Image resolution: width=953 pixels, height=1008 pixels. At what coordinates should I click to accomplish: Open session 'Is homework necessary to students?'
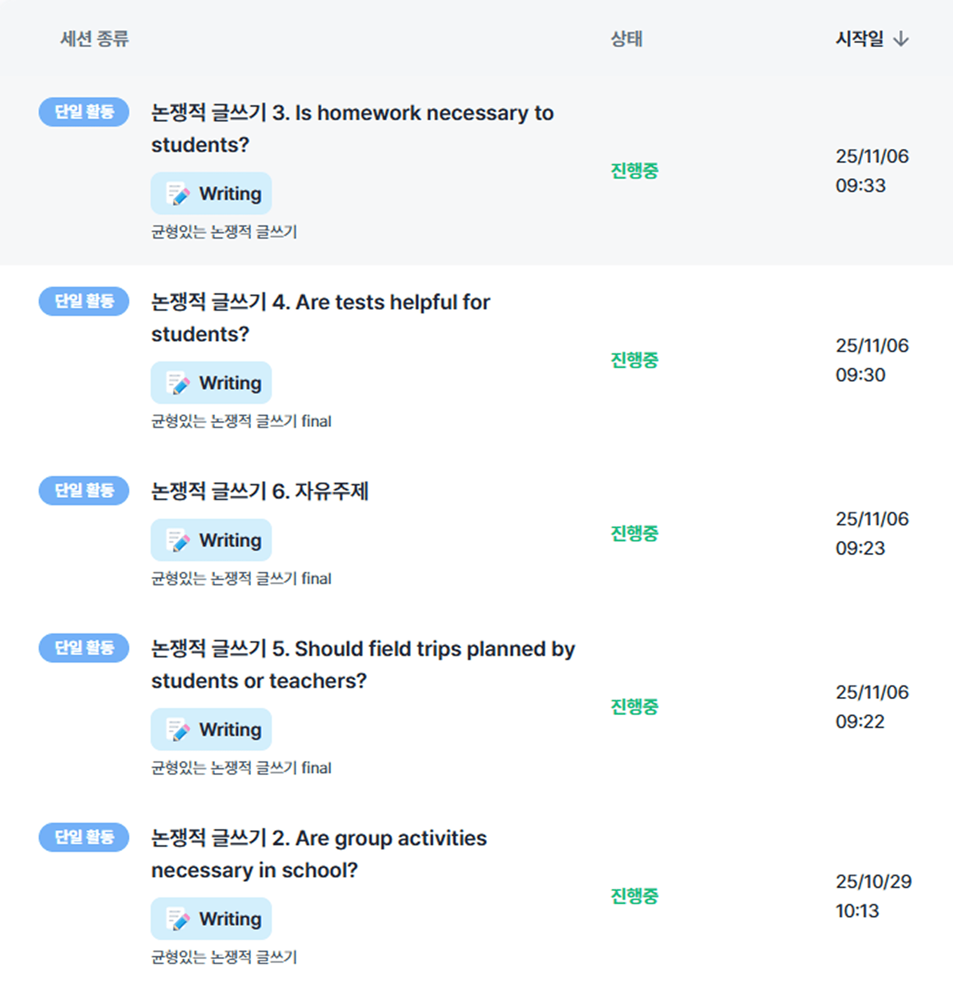353,128
